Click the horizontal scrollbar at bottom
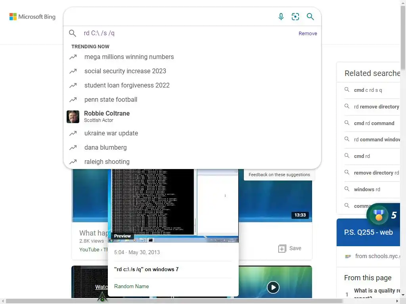This screenshot has width=406, height=304. [x=174, y=301]
